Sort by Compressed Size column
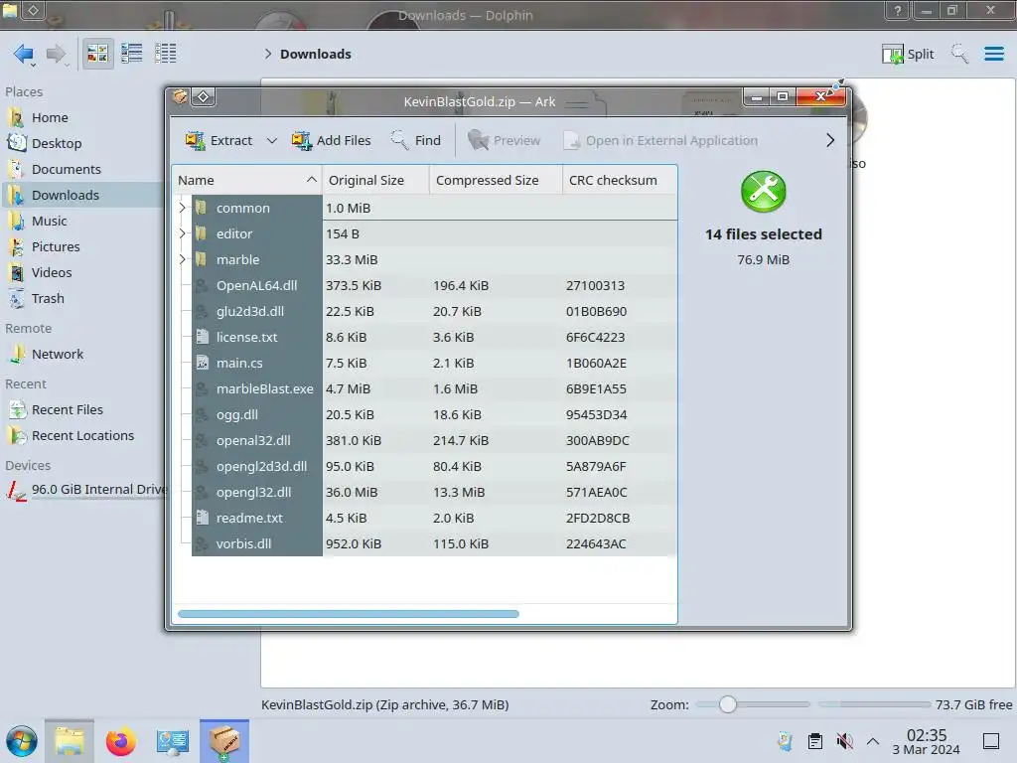 pos(496,180)
